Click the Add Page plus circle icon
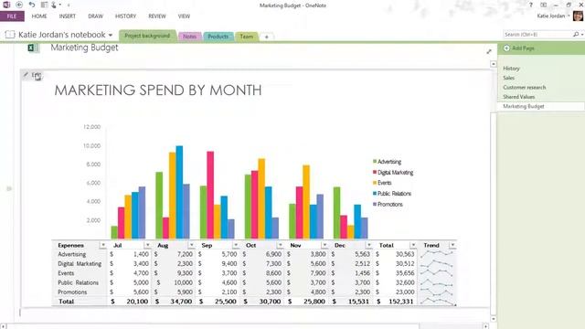This screenshot has width=585, height=329. point(506,48)
